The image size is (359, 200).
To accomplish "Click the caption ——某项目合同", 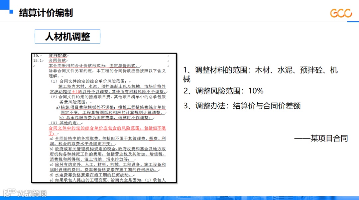I will coord(321,138).
